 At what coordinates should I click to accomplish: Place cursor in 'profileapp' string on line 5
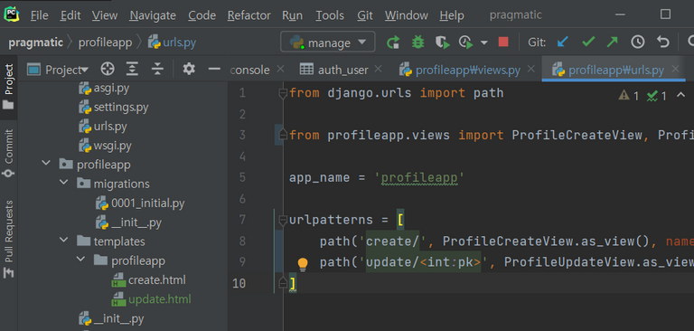point(419,177)
